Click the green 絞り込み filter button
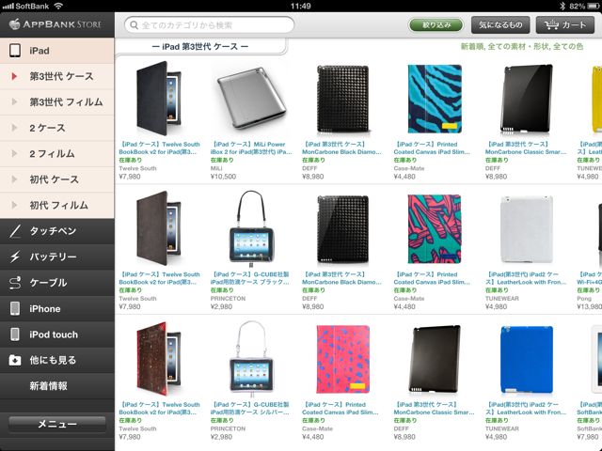Image resolution: width=602 pixels, height=451 pixels. [x=436, y=25]
